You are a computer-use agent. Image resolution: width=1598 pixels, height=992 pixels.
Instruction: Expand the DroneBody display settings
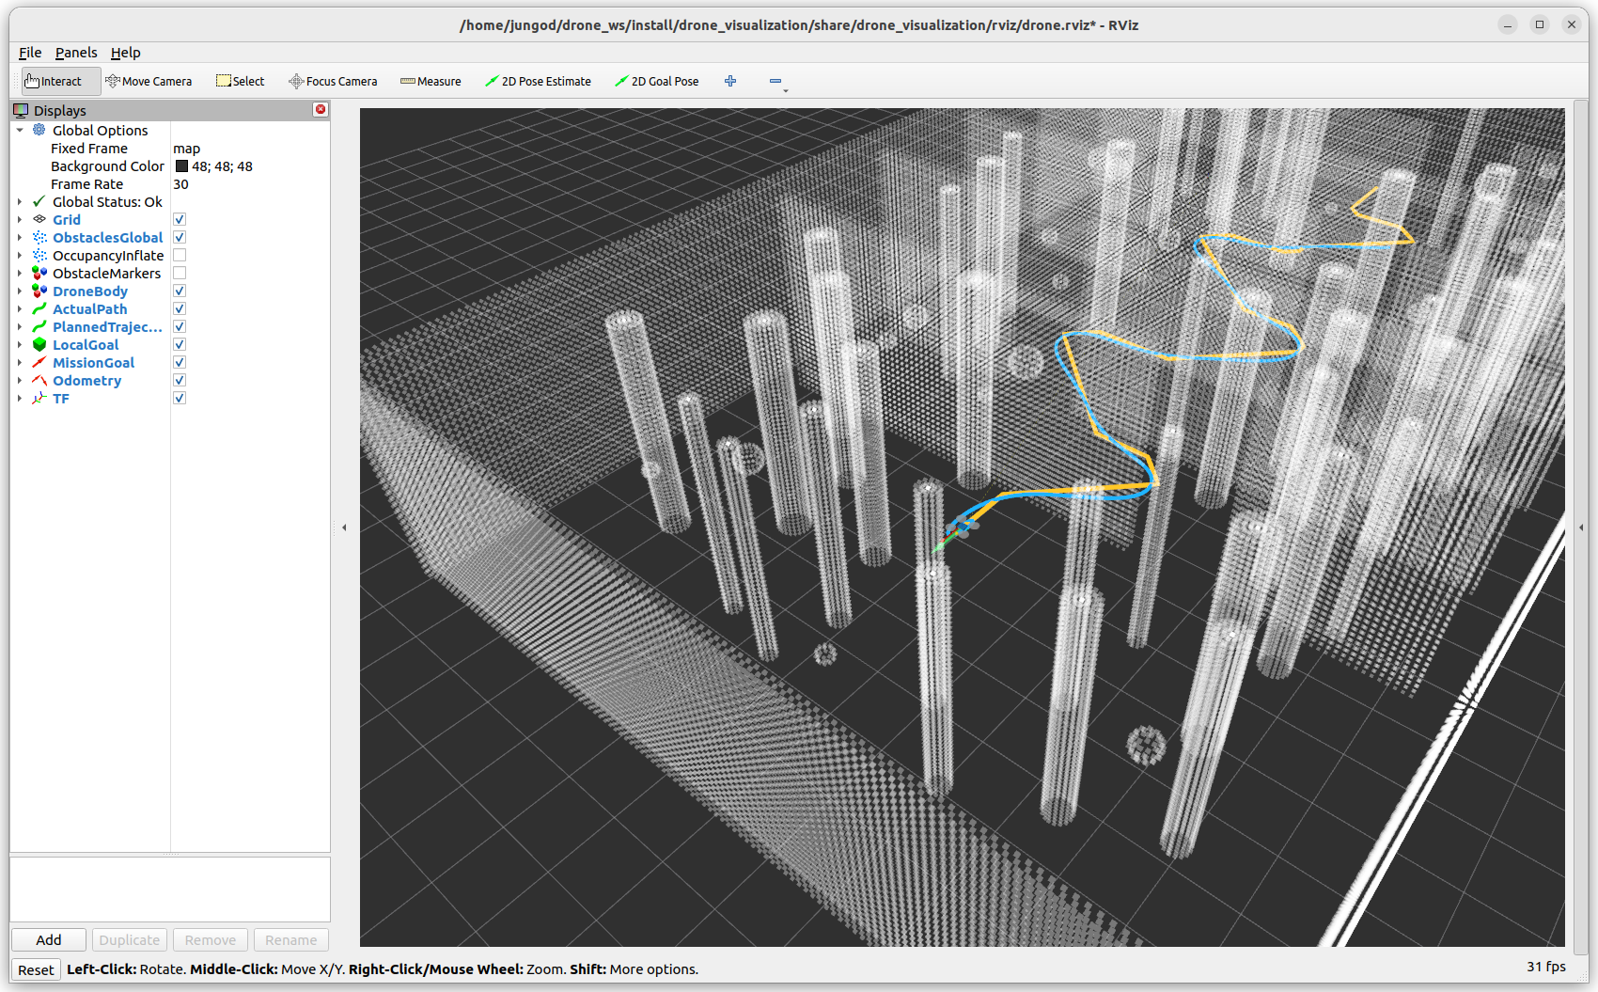(20, 291)
